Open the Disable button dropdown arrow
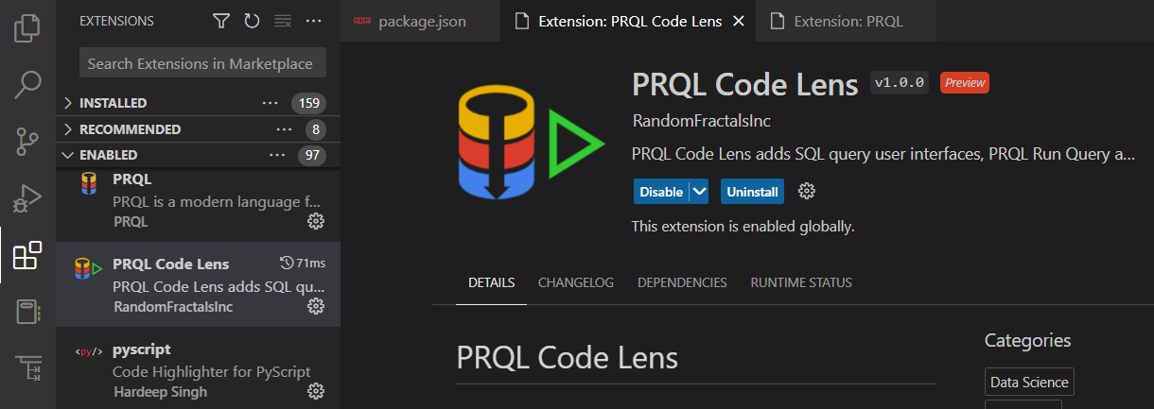The image size is (1154, 409). click(699, 192)
